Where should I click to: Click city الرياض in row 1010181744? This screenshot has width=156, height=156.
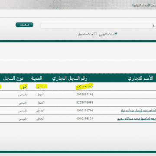pos(40,110)
